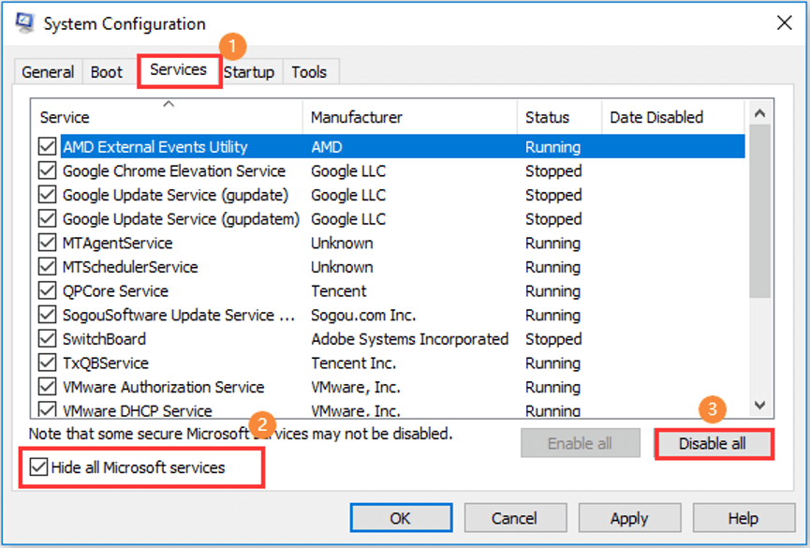810x548 pixels.
Task: Apply the service changes
Action: pos(629,517)
